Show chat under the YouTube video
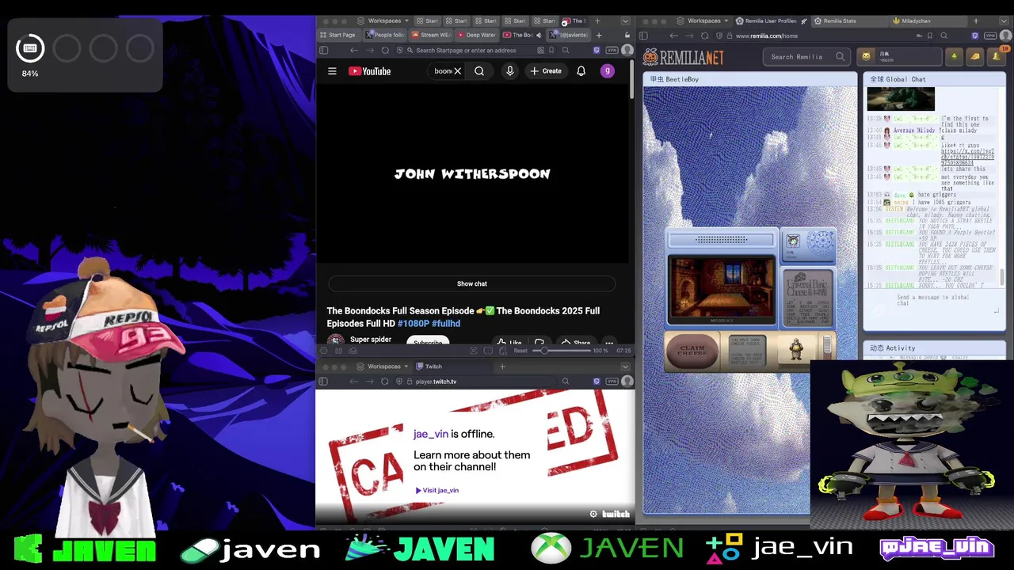 click(472, 283)
